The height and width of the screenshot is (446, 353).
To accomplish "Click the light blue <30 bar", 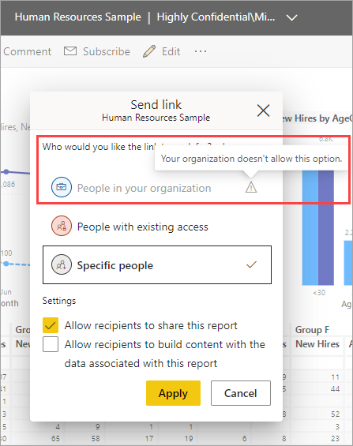I will (310, 227).
